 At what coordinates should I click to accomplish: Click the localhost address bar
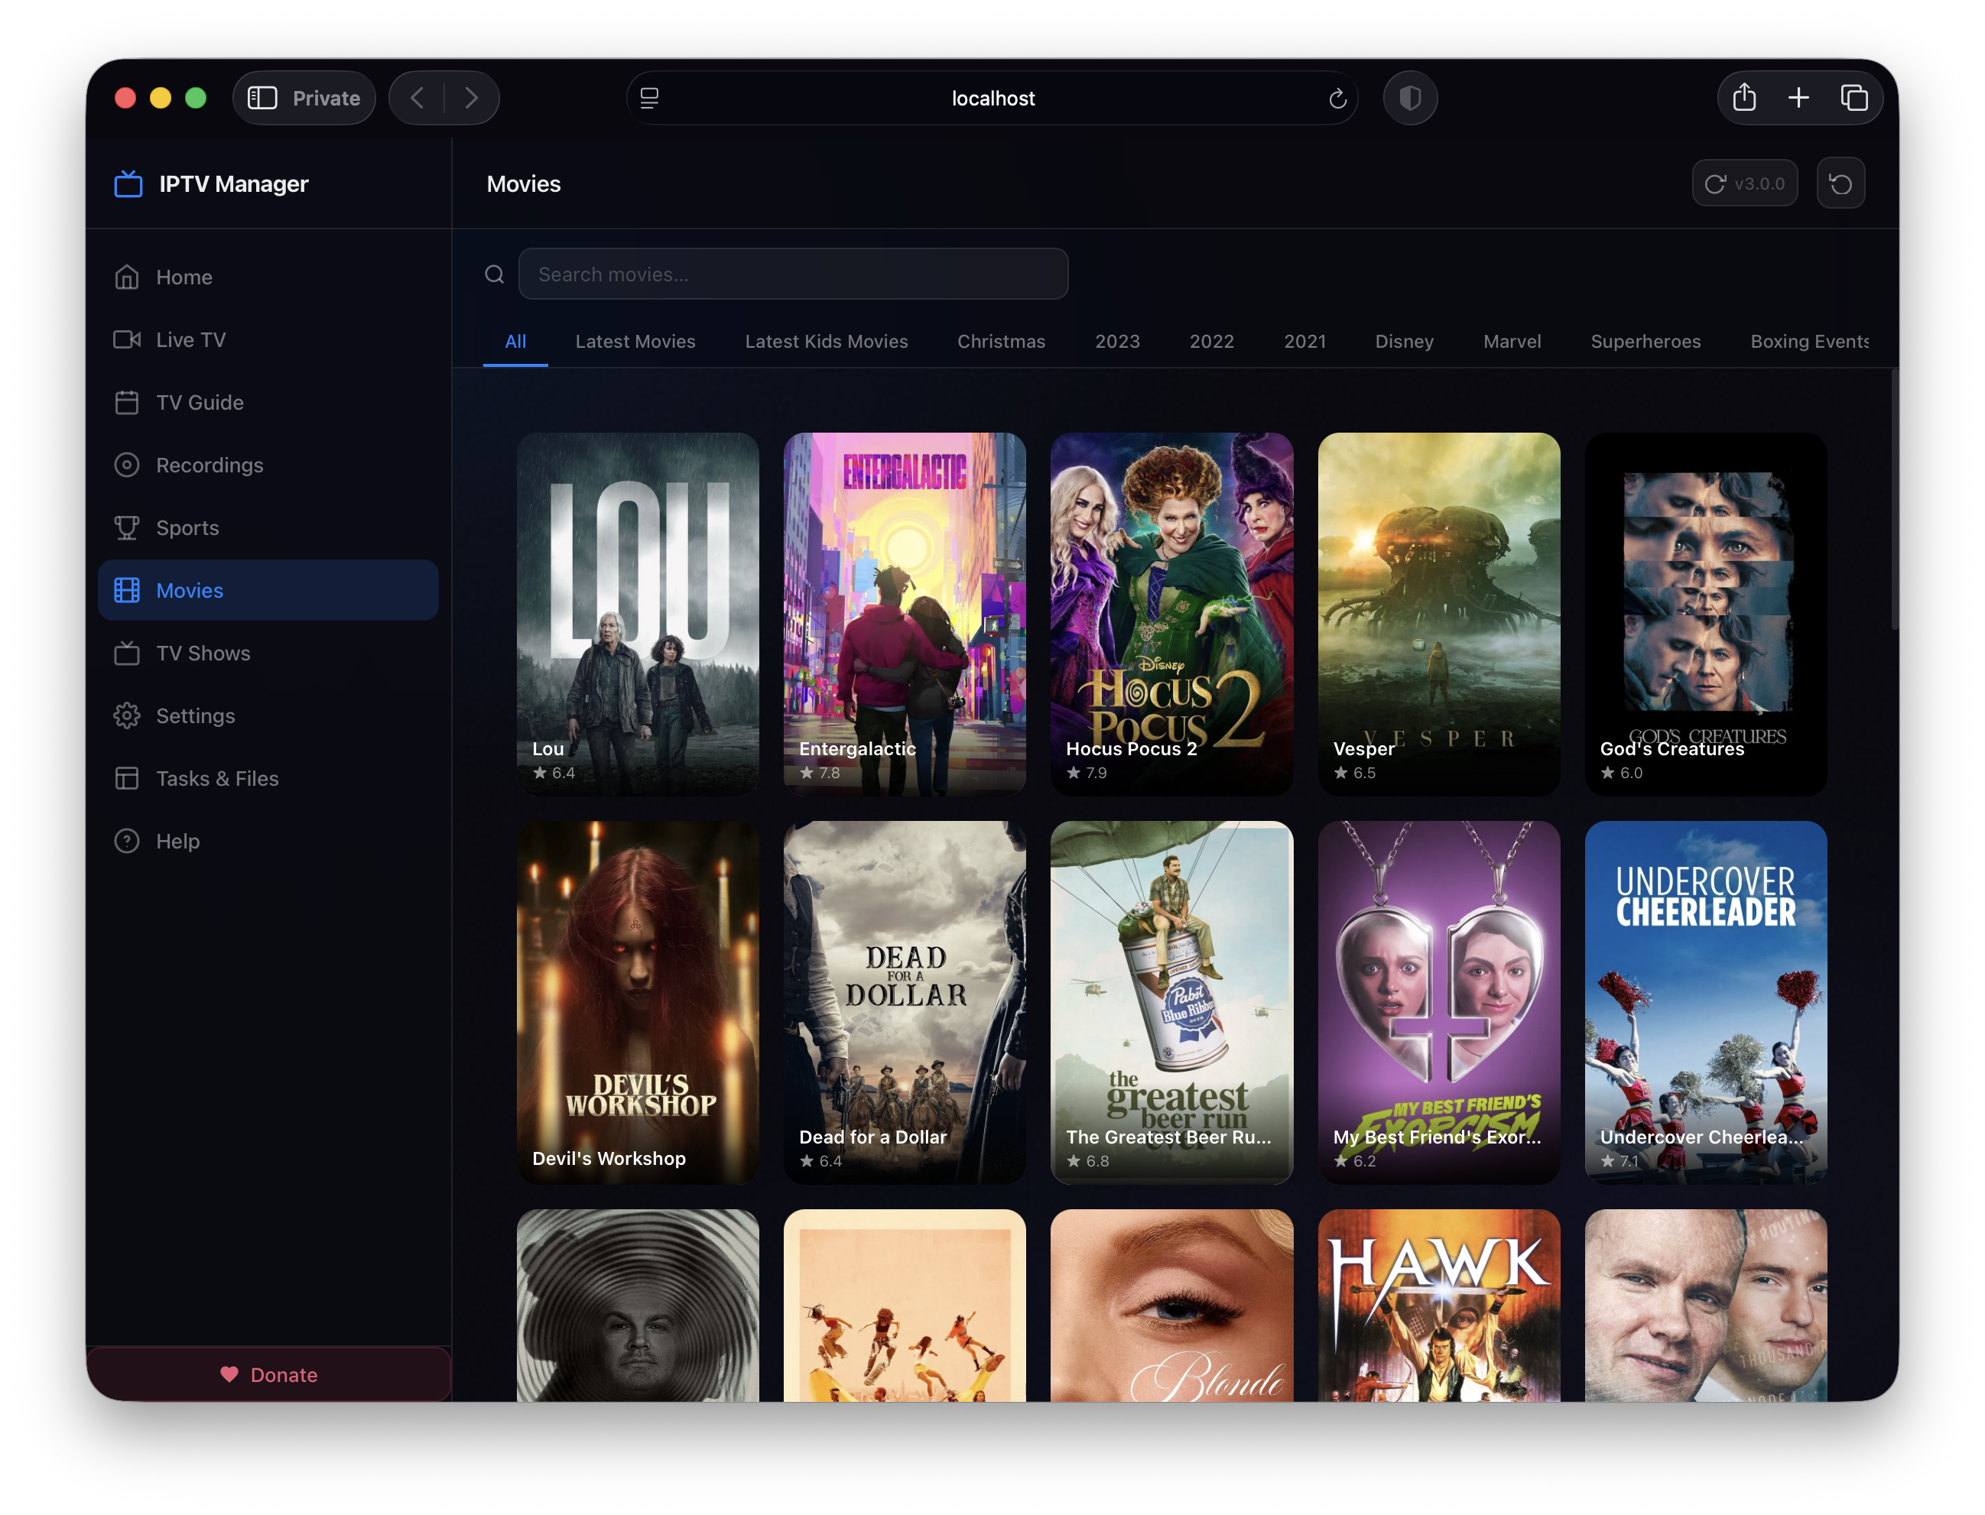[x=992, y=99]
